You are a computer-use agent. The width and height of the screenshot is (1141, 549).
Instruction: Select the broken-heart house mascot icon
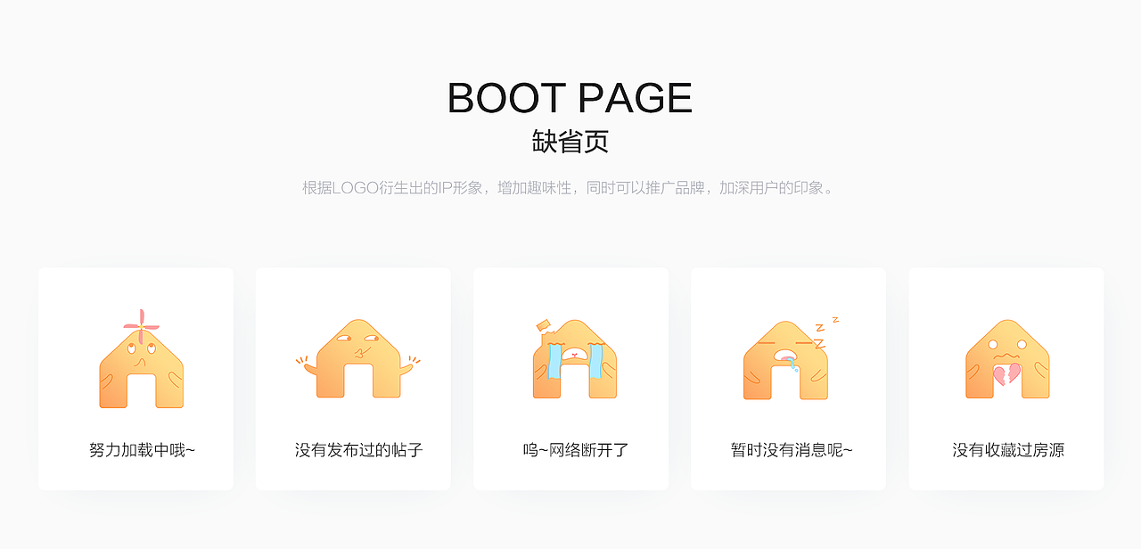coord(1006,361)
